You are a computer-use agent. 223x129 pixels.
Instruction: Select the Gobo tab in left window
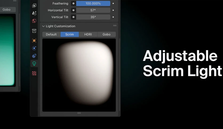(x=7, y=10)
